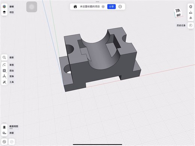
Task: Click the 截面视图 label text
Action: tap(14, 126)
